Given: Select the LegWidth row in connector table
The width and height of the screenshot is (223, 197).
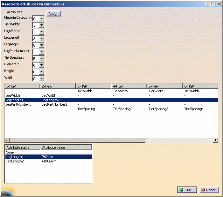Looking at the screenshot, I should tap(13, 95).
